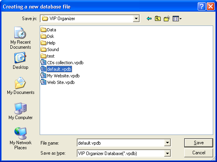Navigate up one folder level

click(x=158, y=19)
